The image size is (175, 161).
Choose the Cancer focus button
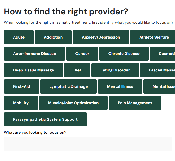(82, 54)
